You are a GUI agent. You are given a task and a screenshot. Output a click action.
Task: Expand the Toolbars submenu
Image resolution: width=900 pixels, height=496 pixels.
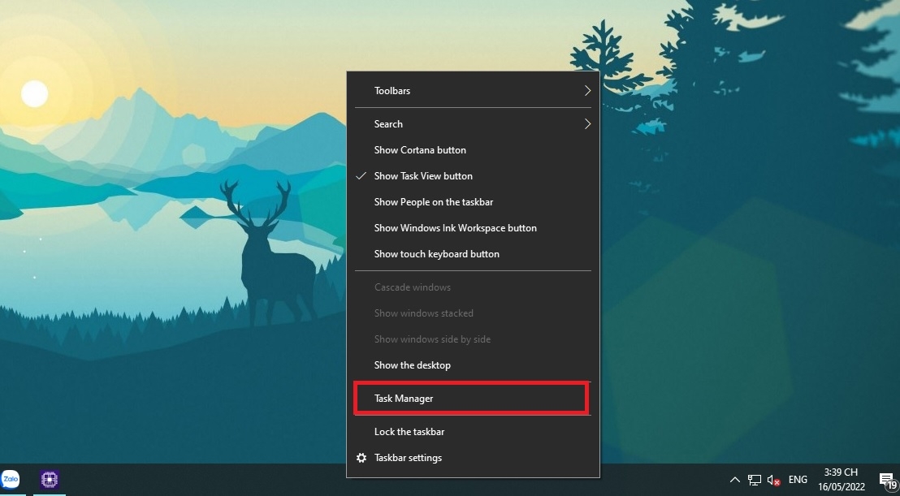[x=473, y=91]
